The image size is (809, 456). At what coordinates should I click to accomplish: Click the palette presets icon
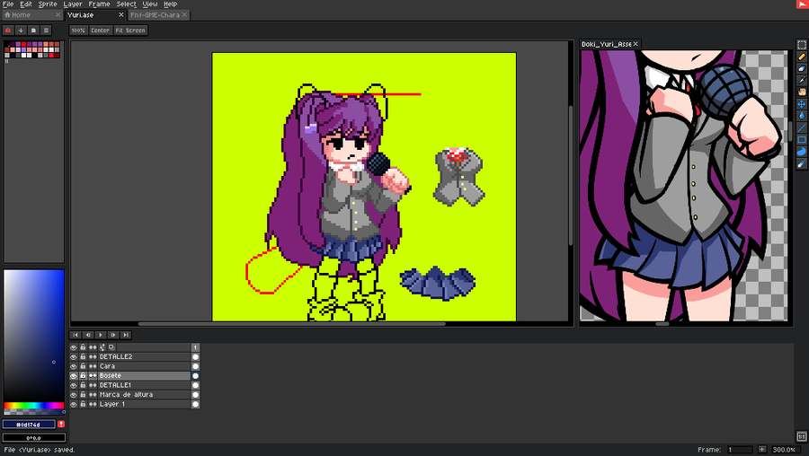tap(33, 31)
